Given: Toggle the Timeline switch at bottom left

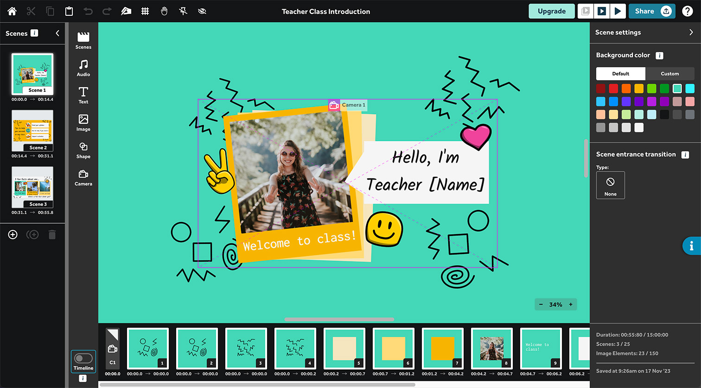Looking at the screenshot, I should tap(83, 358).
